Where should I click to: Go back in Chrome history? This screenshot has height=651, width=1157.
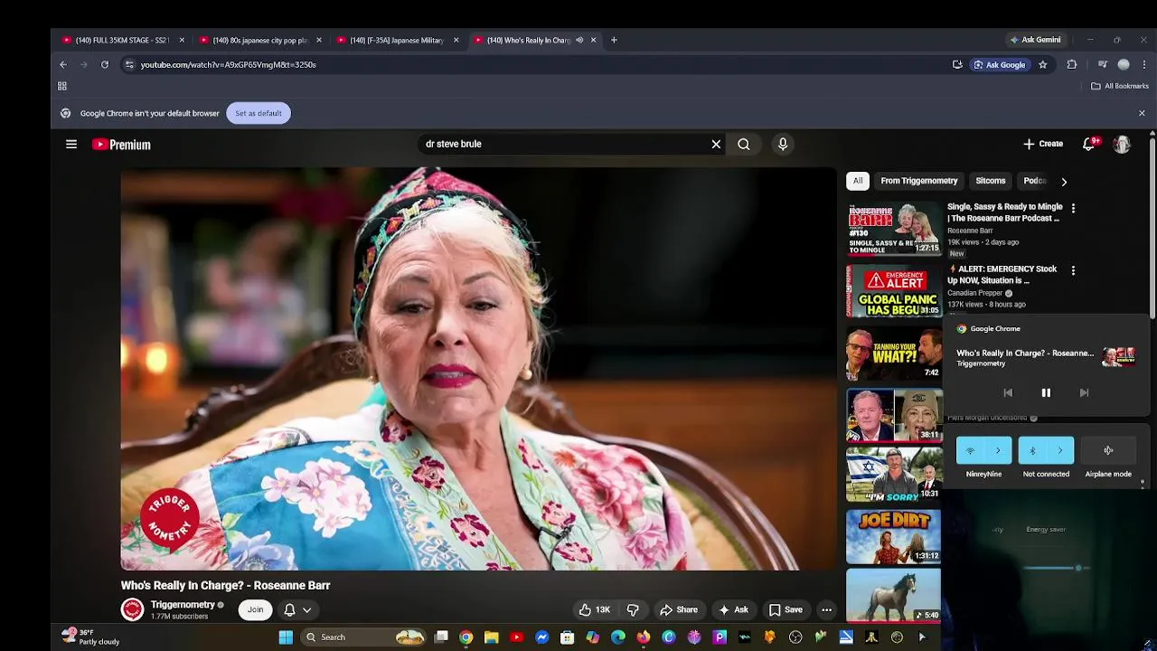coord(63,64)
